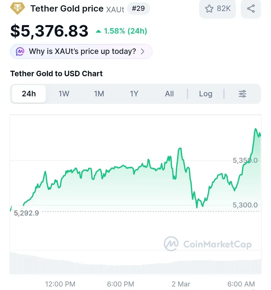Viewport: 271px width, 290px height.
Task: Click the 5,292.9 opening price label
Action: (x=26, y=213)
